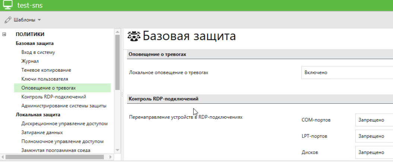393x162 pixels.
Task: Click the pencil icon next to Шаблоны
Action: point(7,19)
